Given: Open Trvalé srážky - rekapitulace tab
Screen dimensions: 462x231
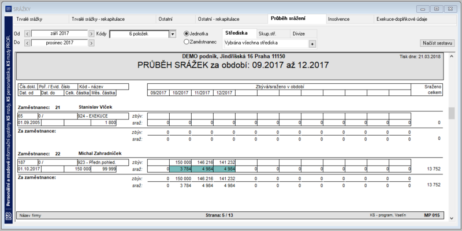Looking at the screenshot, I should (x=112, y=19).
